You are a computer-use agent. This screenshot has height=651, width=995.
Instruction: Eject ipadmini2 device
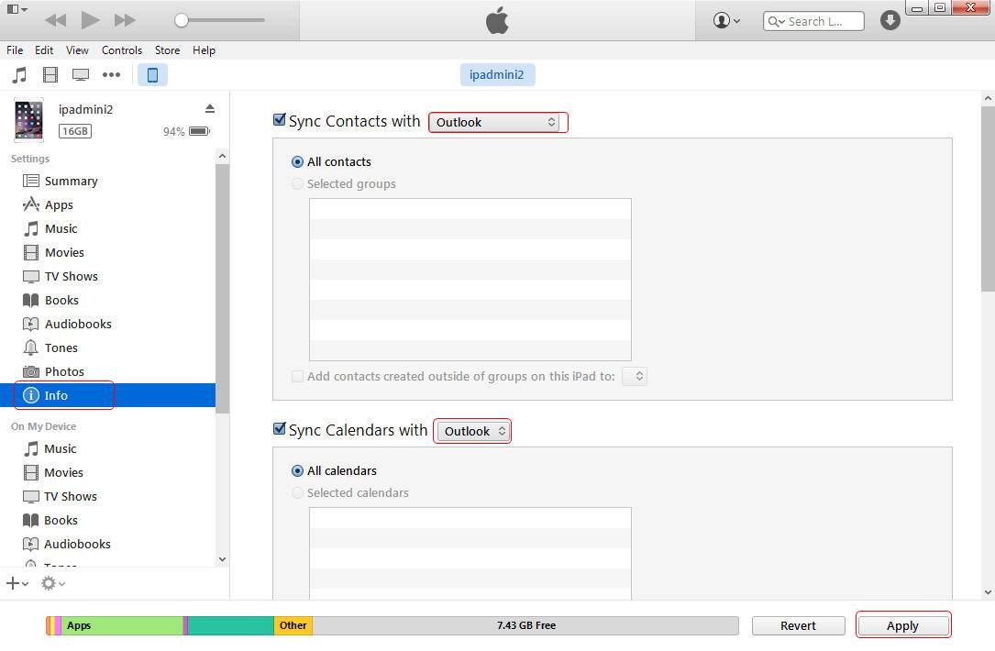tap(210, 108)
